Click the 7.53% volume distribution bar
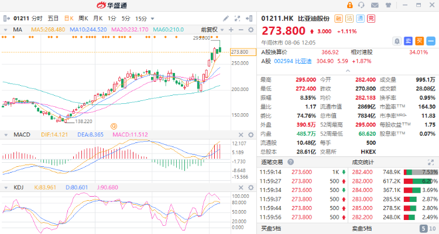This screenshot has width=439, height=234. 421,172
